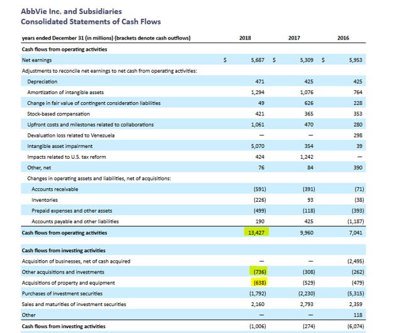Select contingent consideration 2017 value 626
Image resolution: width=402 pixels, height=333 pixels.
[308, 103]
